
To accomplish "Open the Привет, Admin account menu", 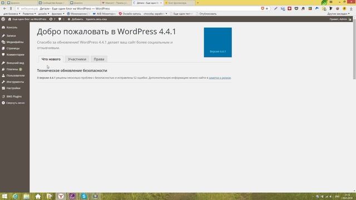I will (x=340, y=19).
